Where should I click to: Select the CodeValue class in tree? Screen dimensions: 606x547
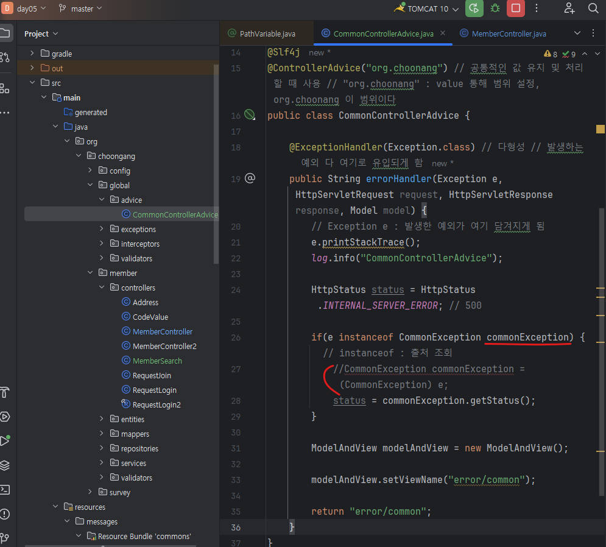150,317
